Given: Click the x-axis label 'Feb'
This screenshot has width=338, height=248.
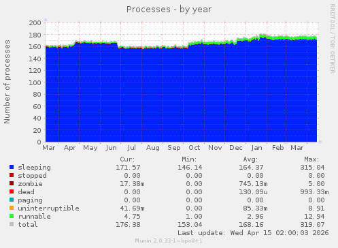Looking at the screenshot, I should (x=278, y=148).
